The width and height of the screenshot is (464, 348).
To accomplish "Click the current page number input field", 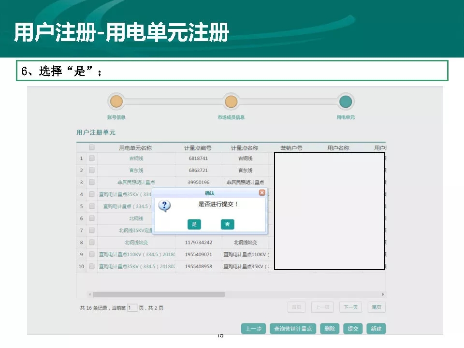I will pyautogui.click(x=132, y=308).
